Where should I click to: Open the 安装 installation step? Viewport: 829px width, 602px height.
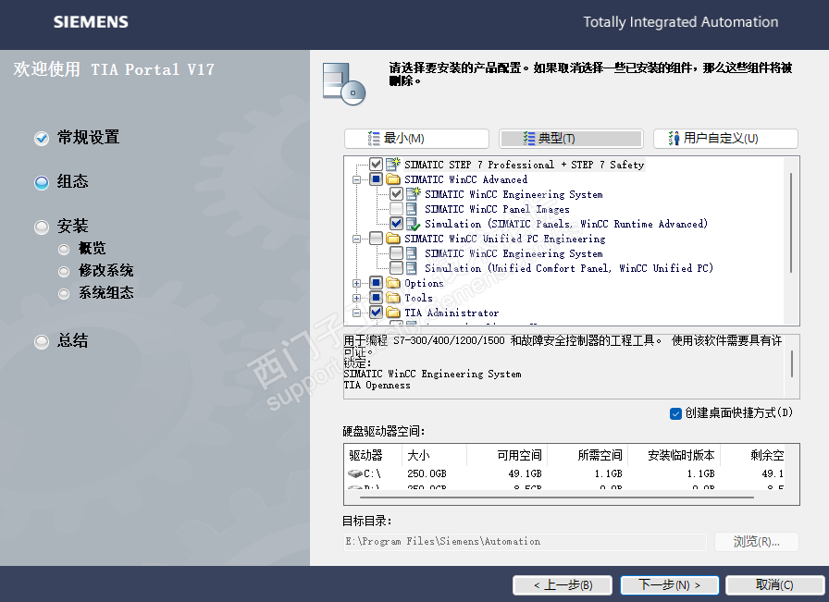coord(61,227)
